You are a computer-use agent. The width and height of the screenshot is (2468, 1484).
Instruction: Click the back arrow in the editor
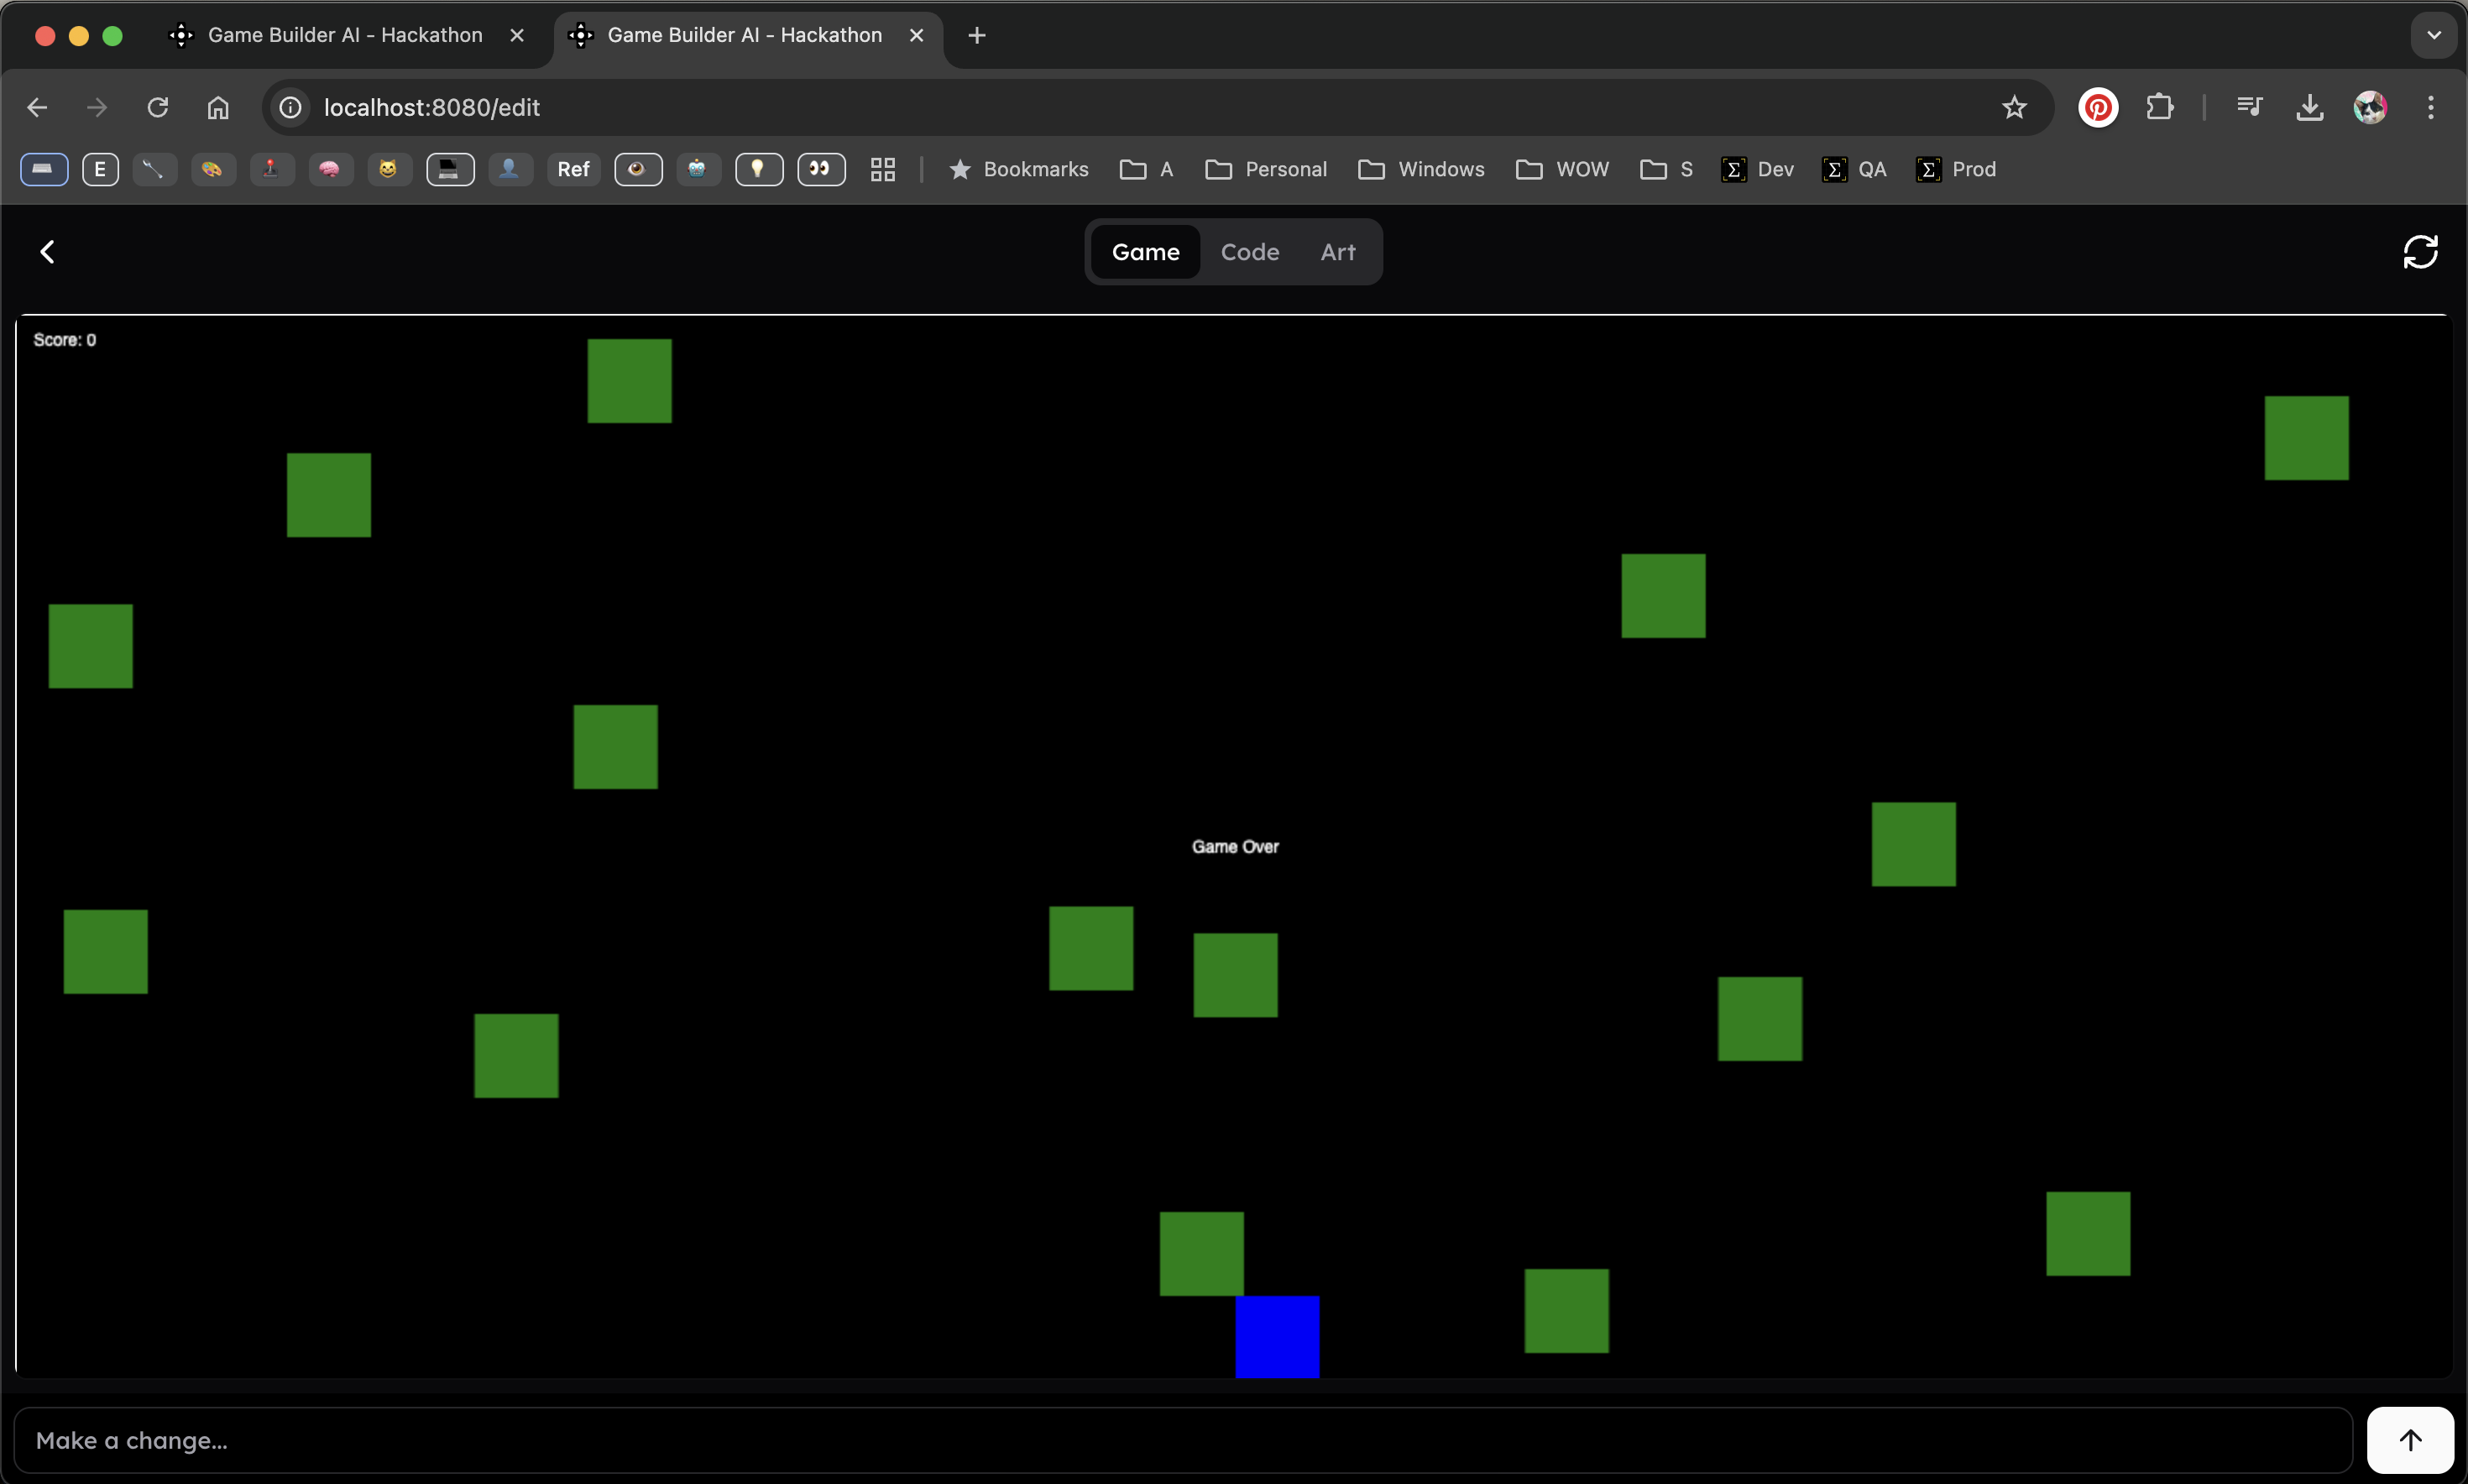[47, 252]
